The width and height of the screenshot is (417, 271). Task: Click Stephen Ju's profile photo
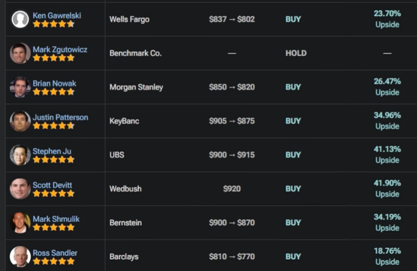point(20,155)
